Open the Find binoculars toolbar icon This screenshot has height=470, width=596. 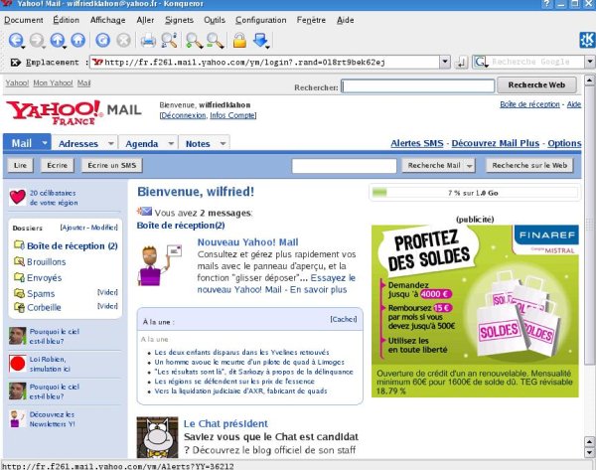[169, 40]
